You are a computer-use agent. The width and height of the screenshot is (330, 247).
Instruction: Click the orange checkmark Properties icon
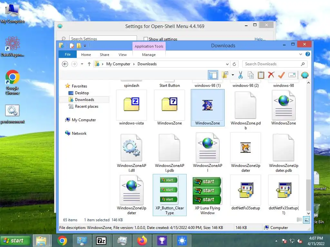(x=281, y=75)
